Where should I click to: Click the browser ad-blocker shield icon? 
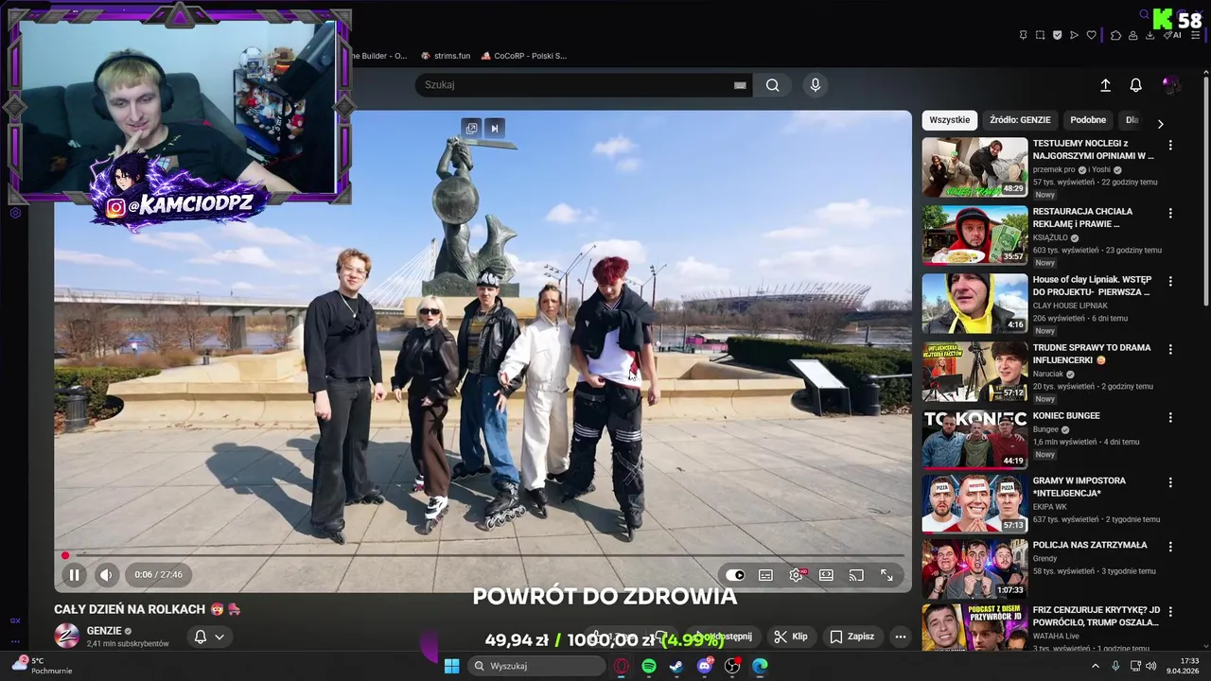click(1057, 35)
